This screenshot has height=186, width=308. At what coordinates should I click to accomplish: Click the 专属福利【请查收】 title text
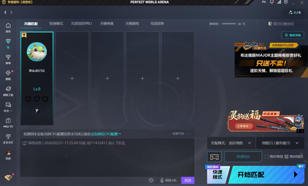20,2
